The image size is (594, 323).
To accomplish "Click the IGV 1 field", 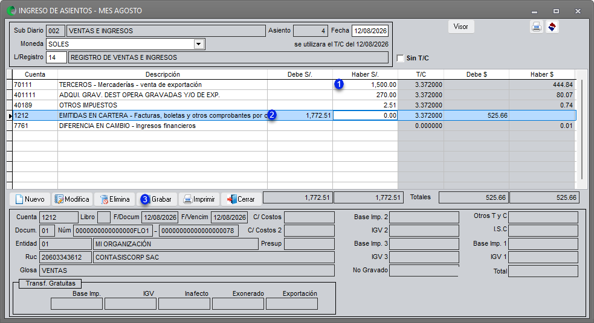I will coord(543,257).
